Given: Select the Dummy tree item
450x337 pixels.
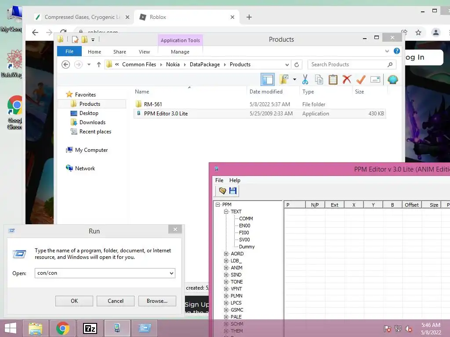Looking at the screenshot, I should [x=247, y=247].
